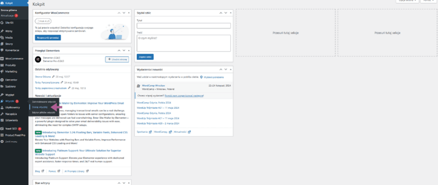438x185 pixels.
Task: Click the Treść O czym myślisz textarea
Action: [184, 43]
